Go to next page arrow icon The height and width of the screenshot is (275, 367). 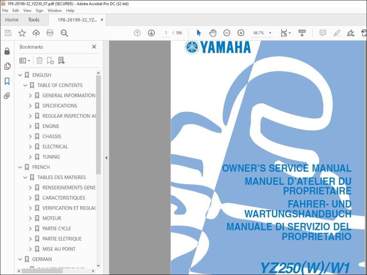click(x=151, y=33)
